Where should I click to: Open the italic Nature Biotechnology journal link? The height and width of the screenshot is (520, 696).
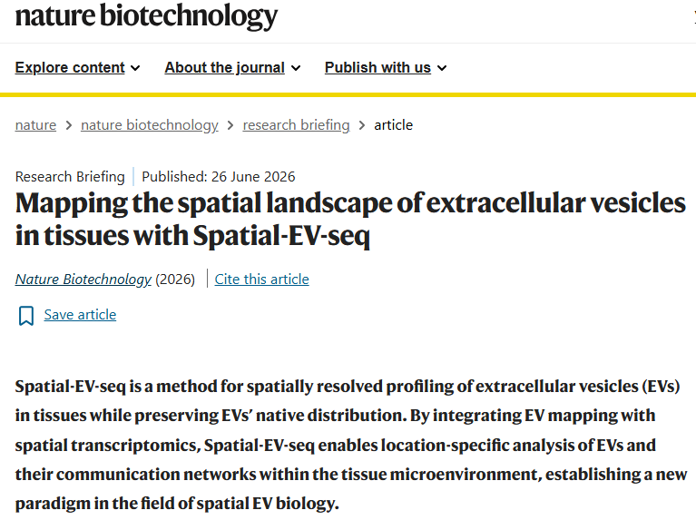click(83, 280)
